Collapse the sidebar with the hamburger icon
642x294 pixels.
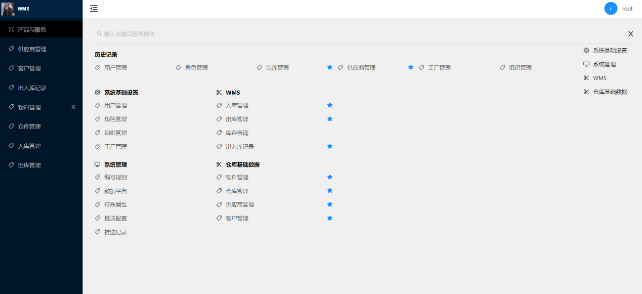pyautogui.click(x=94, y=9)
